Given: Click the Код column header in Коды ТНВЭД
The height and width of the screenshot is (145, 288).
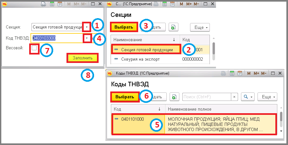Looking at the screenshot, I should coord(138,109).
